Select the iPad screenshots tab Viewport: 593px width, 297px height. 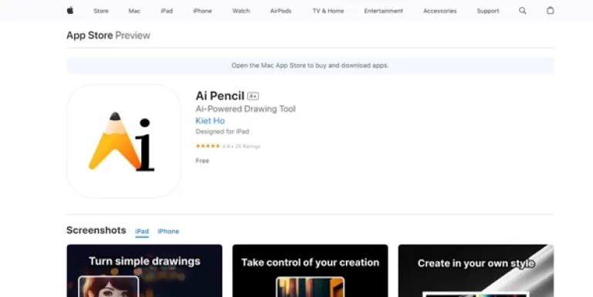(x=142, y=231)
